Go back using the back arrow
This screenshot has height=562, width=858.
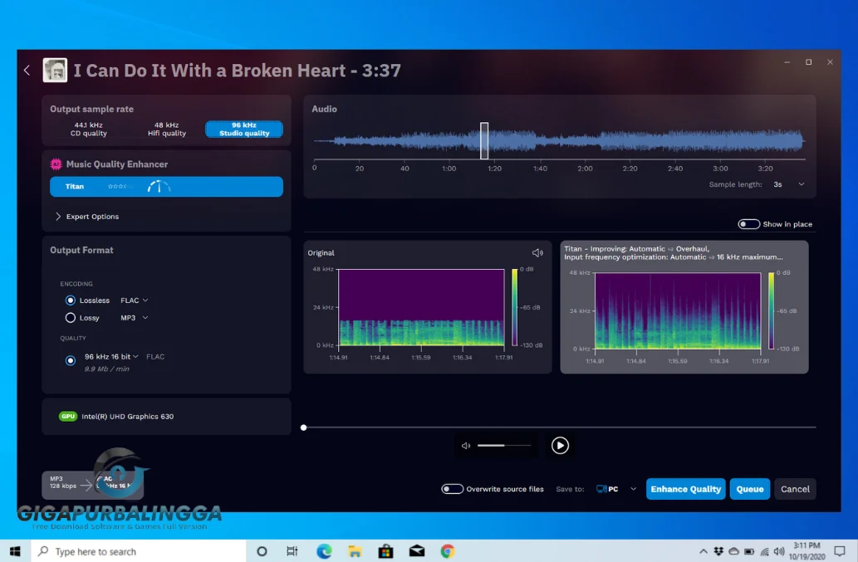pos(27,70)
